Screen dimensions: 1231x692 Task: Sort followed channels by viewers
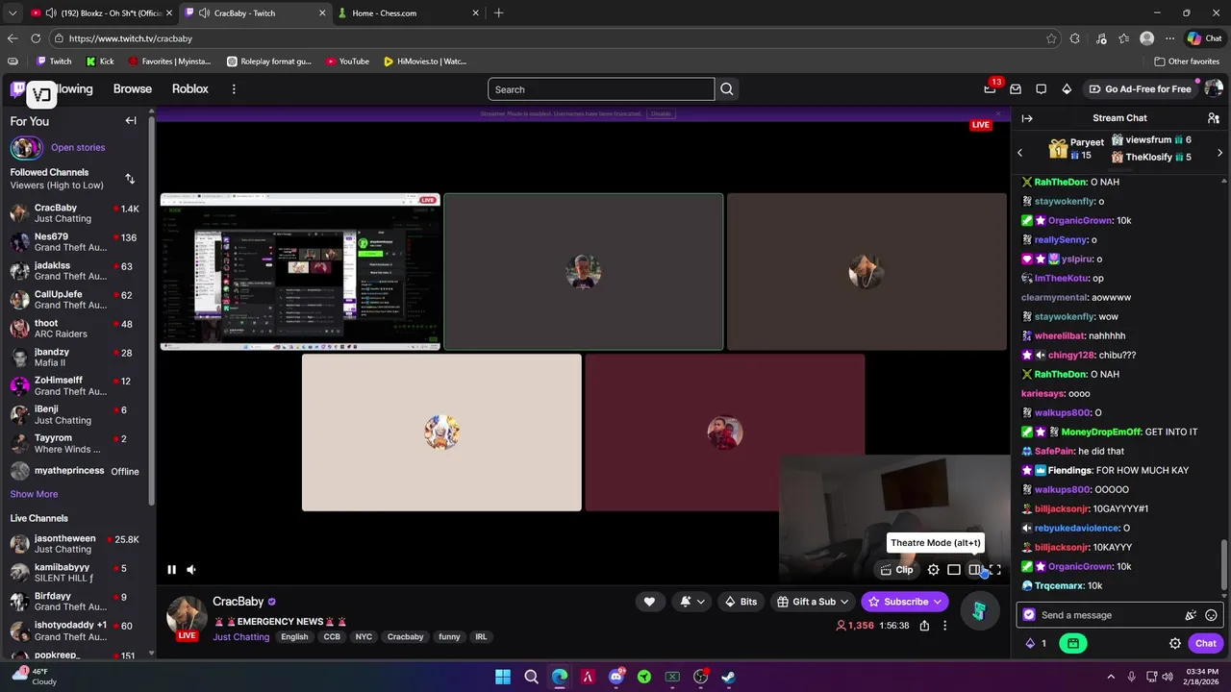(130, 179)
